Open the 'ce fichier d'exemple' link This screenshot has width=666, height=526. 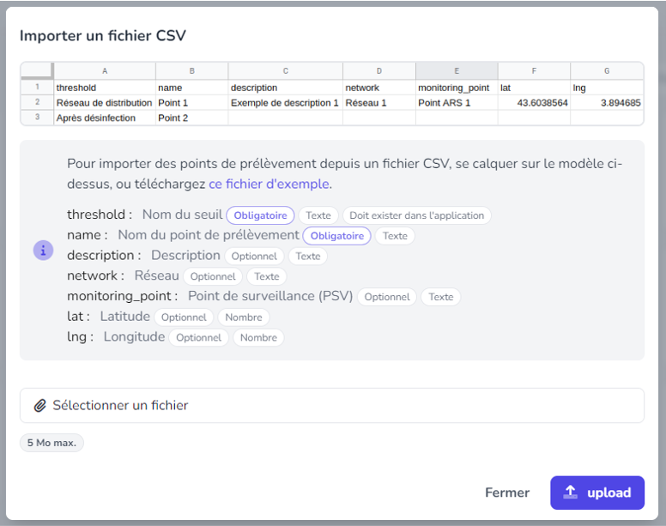tap(269, 184)
